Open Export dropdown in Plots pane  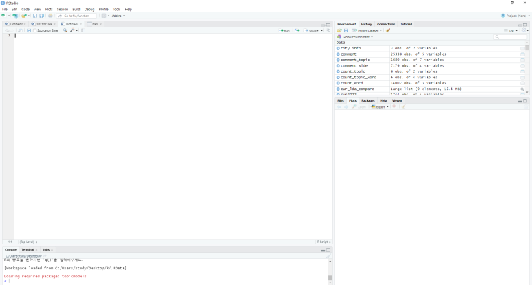tap(380, 106)
